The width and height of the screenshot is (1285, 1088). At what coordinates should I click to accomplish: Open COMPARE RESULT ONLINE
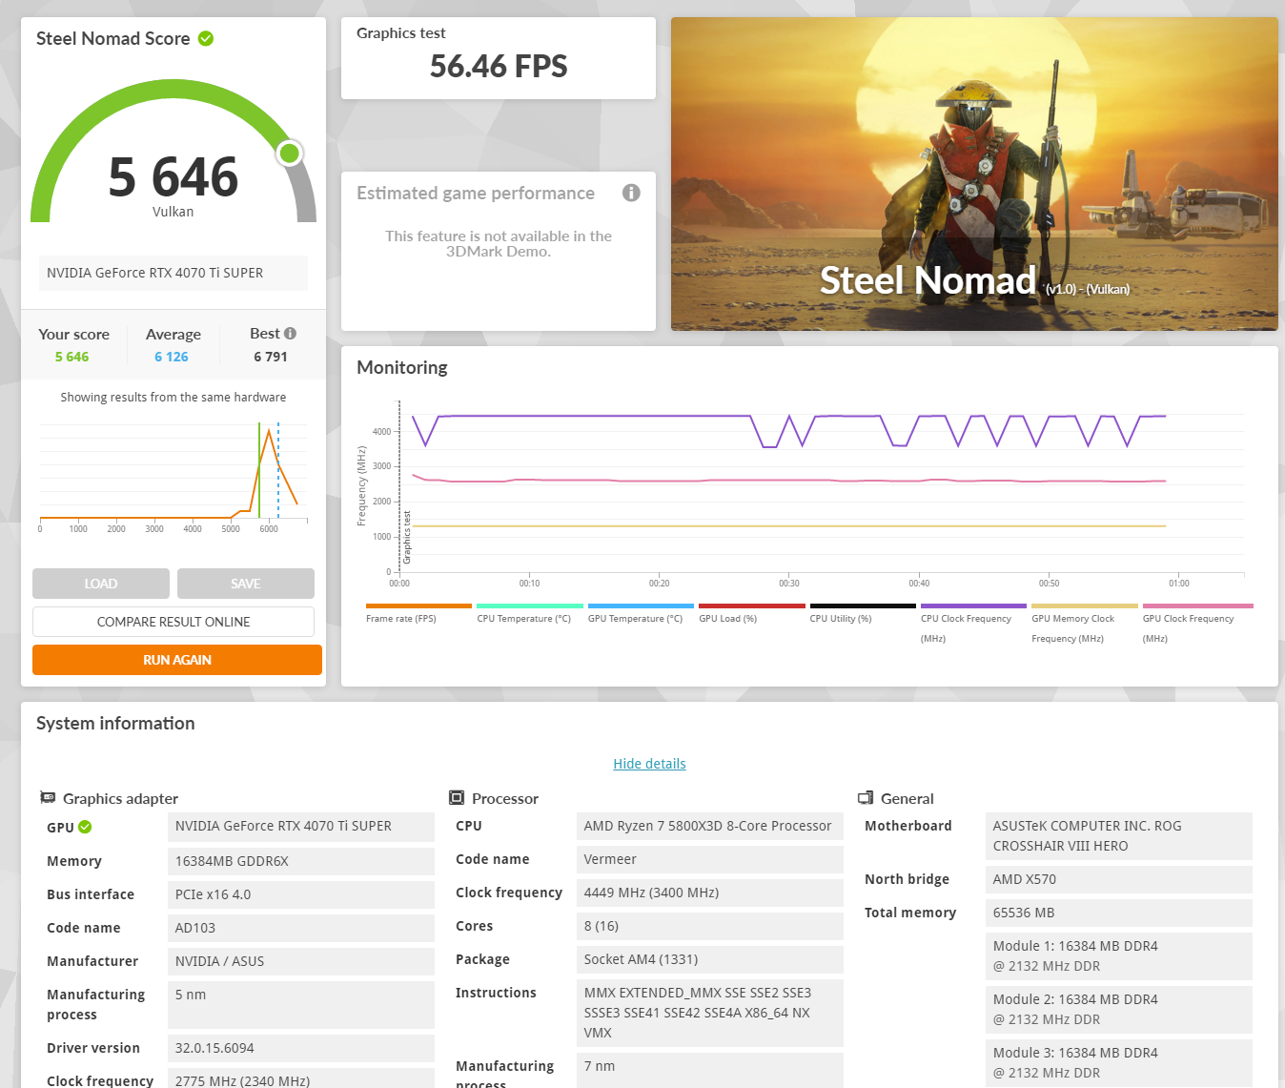[173, 622]
